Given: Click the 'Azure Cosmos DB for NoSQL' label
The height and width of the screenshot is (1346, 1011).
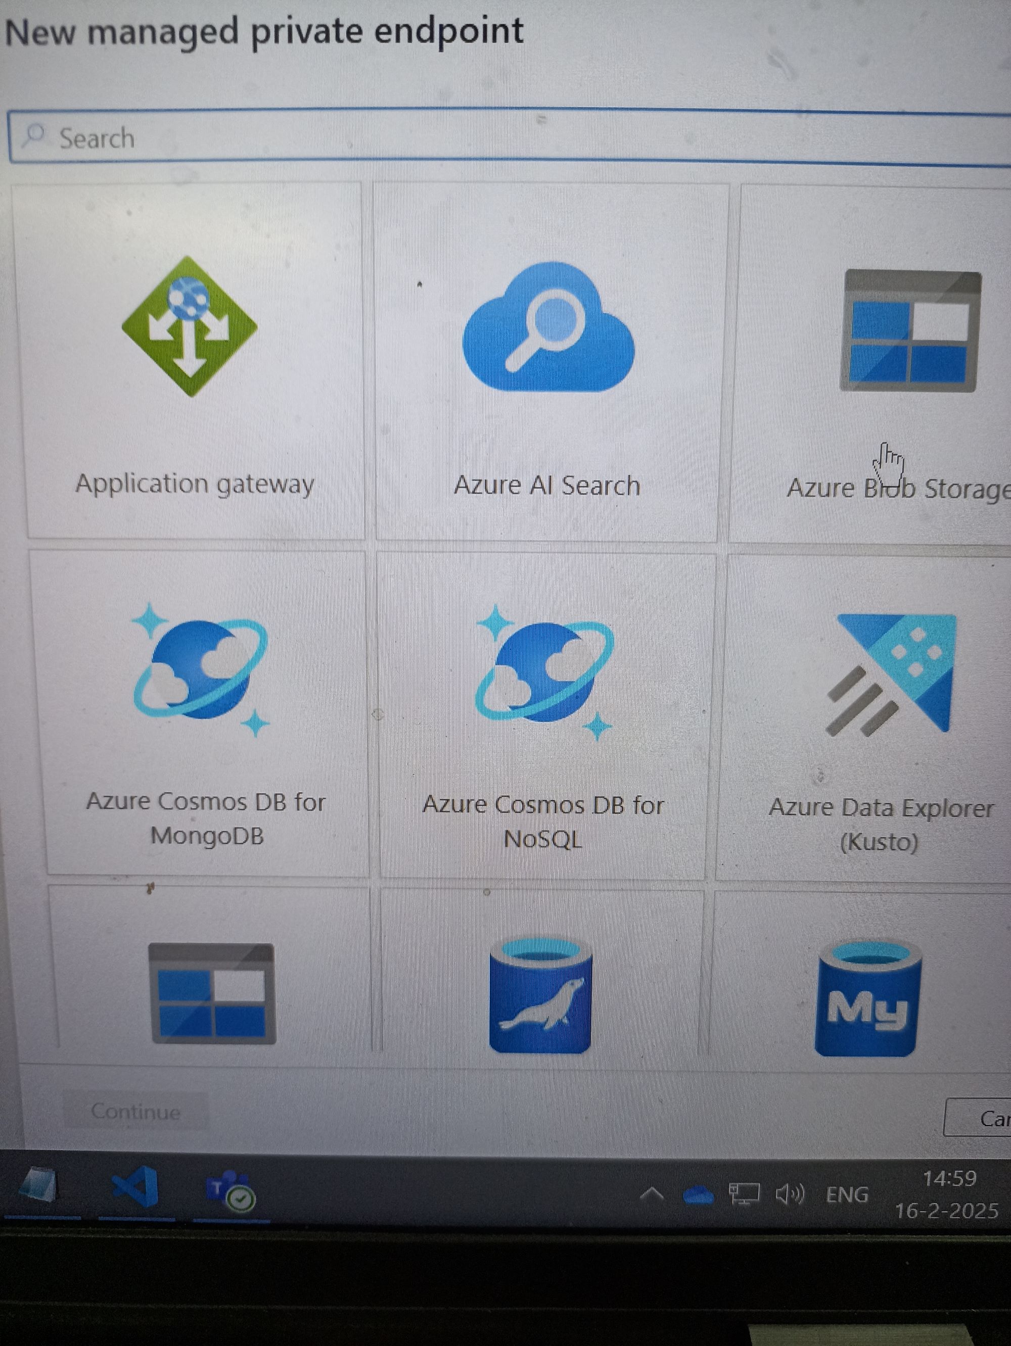Looking at the screenshot, I should pyautogui.click(x=543, y=822).
